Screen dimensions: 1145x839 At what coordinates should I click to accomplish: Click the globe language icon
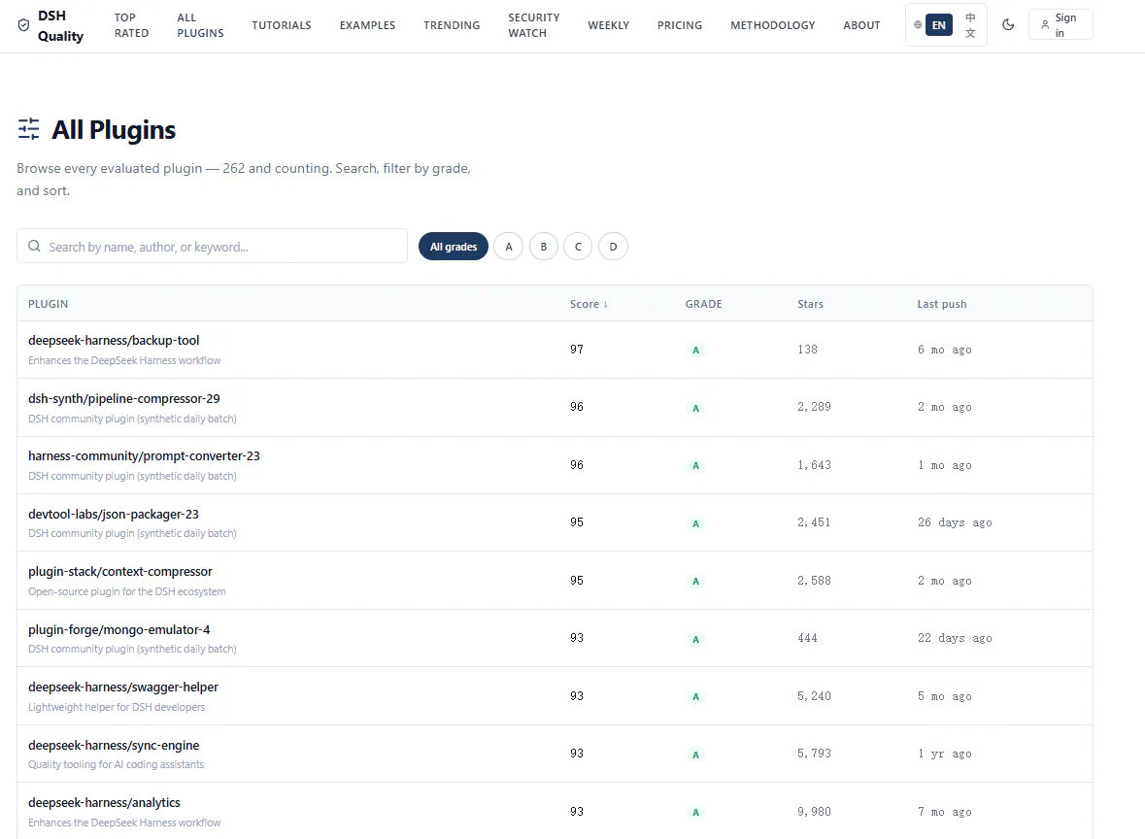coord(917,25)
